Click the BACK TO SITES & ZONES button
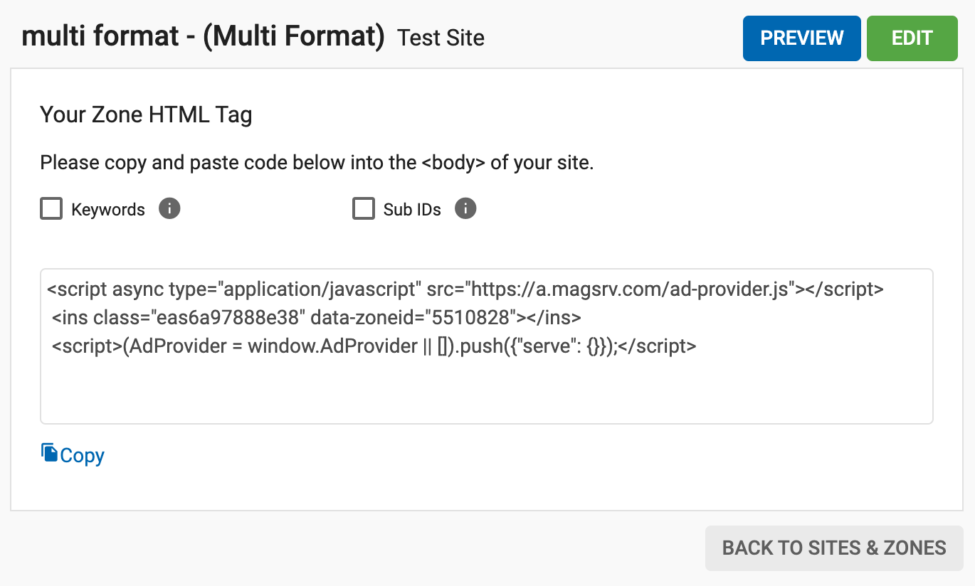This screenshot has height=586, width=975. [x=834, y=548]
